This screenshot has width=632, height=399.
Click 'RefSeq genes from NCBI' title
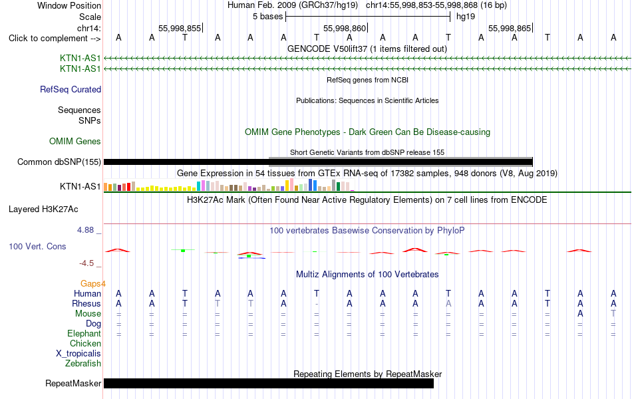367,80
